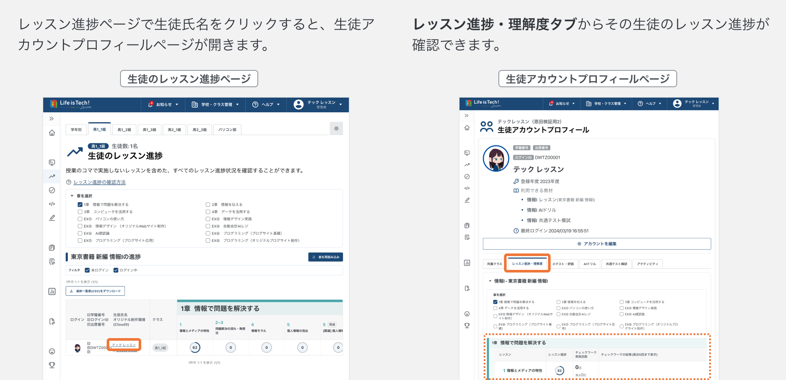This screenshot has width=786, height=380.
Task: Open 学校・クラス管理 dropdown on profile page
Action: [606, 104]
